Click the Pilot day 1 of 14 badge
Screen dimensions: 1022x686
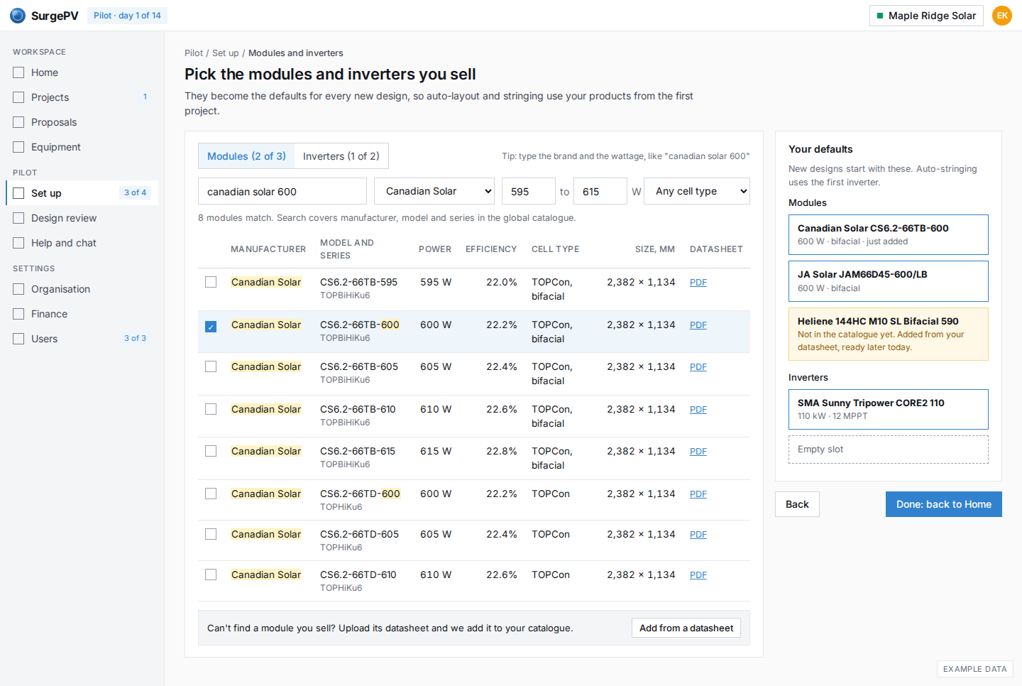click(x=127, y=16)
